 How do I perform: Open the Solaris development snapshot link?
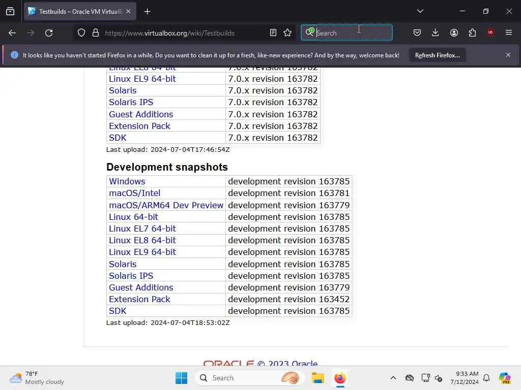pos(123,264)
